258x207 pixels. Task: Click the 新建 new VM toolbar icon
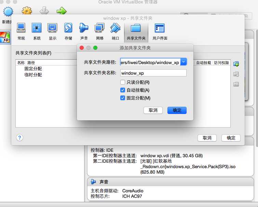(8, 12)
